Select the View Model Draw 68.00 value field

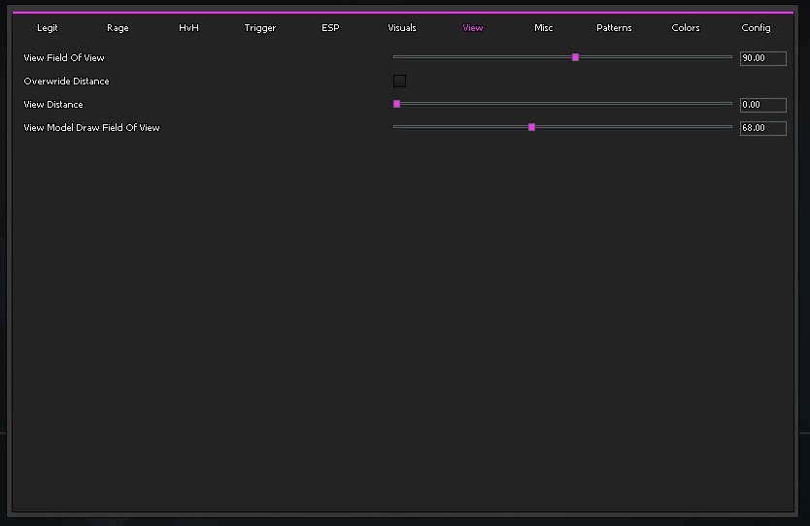762,128
